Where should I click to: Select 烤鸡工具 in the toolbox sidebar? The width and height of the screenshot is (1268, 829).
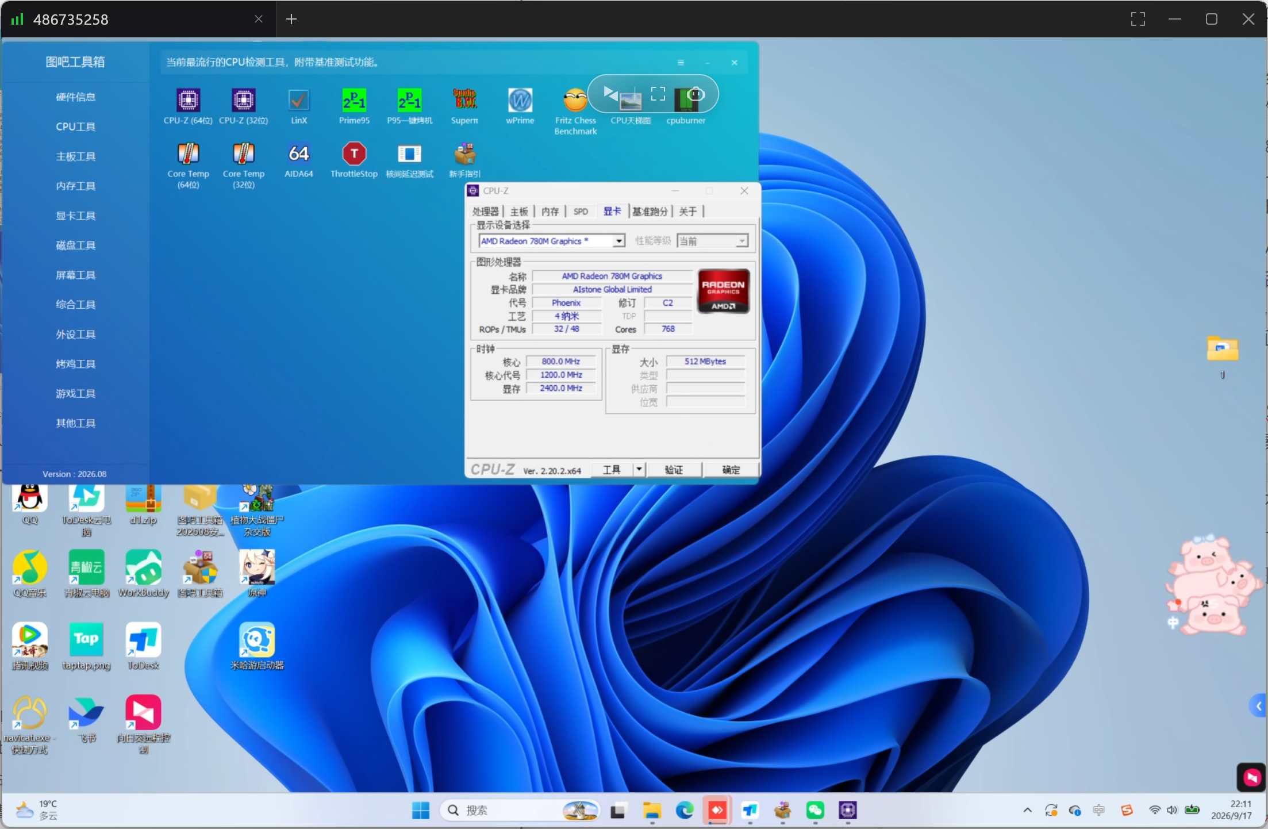pyautogui.click(x=76, y=364)
